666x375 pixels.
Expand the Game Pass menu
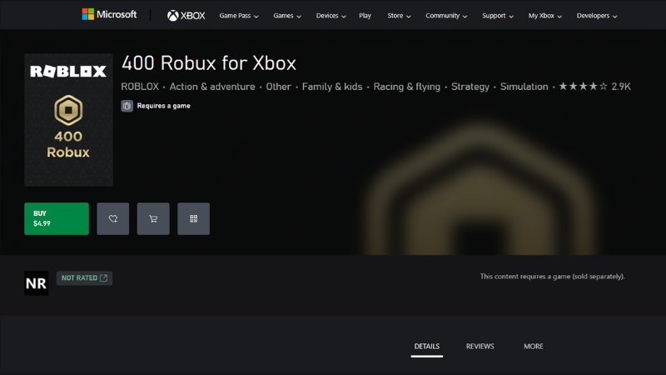(239, 16)
